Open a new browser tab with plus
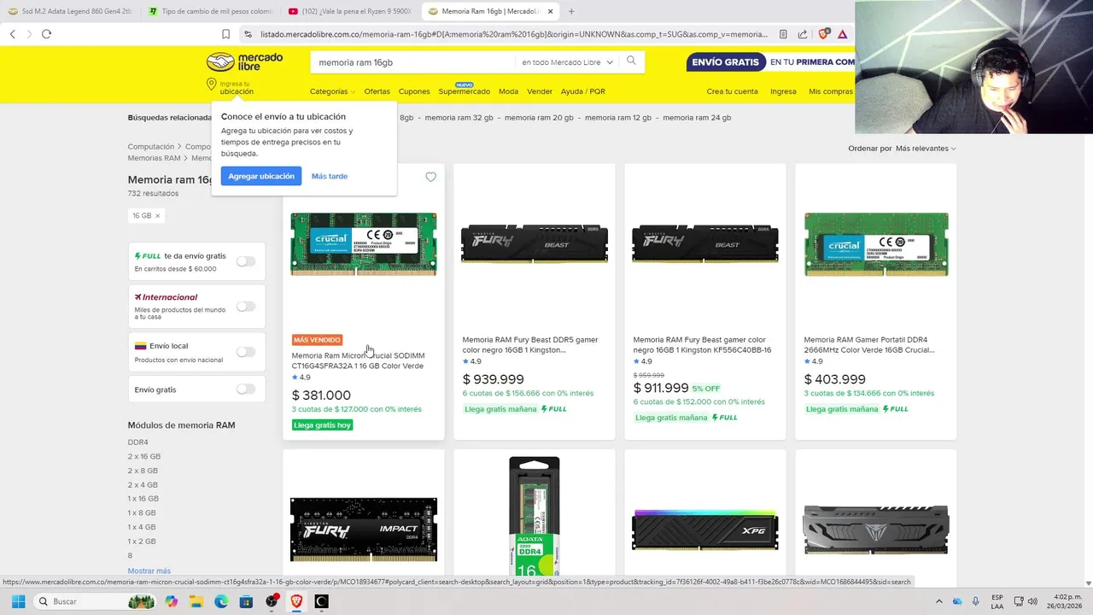This screenshot has width=1093, height=615. [x=571, y=11]
